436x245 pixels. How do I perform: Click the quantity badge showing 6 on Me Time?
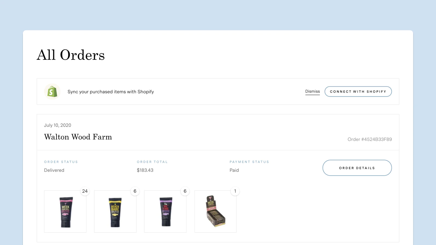(x=185, y=191)
